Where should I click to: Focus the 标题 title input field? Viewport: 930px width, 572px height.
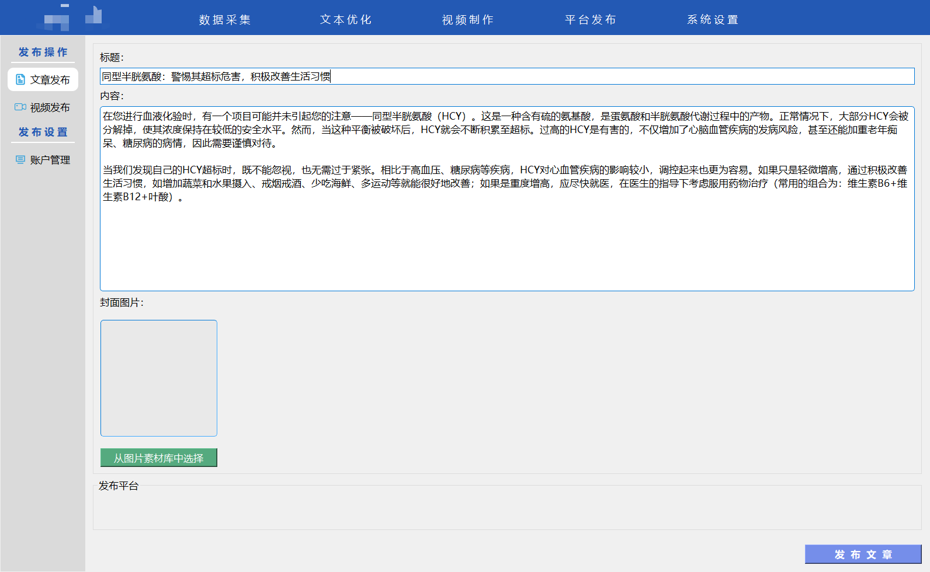[507, 76]
